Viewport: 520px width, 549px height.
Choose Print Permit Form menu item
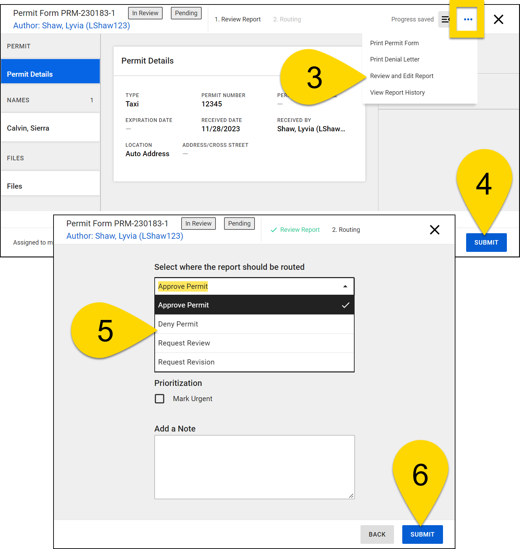(x=394, y=43)
